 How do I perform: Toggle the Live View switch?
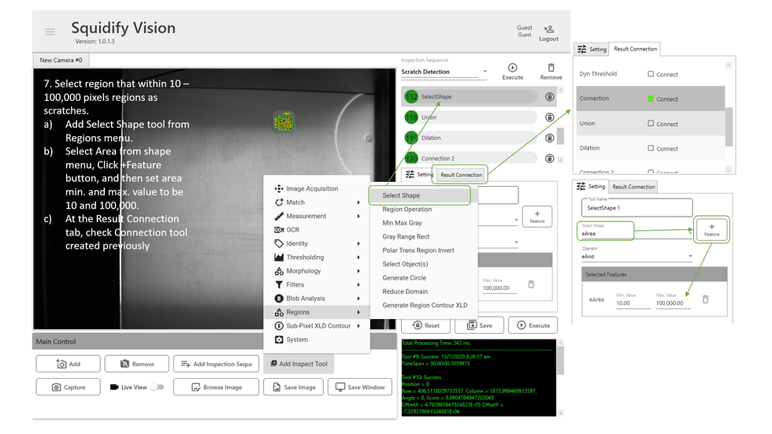(157, 388)
